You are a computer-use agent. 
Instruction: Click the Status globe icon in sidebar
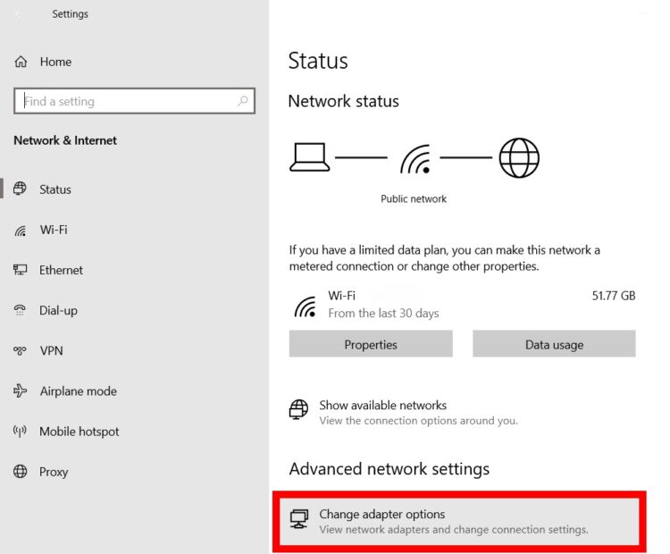tap(20, 189)
